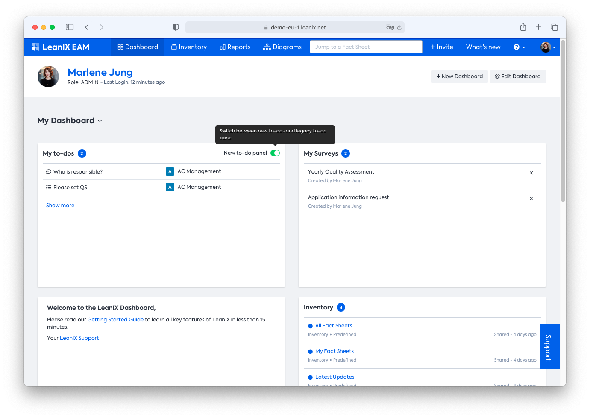Viewport: 590px width, 418px height.
Task: Open the user avatar account menu
Action: pyautogui.click(x=548, y=47)
